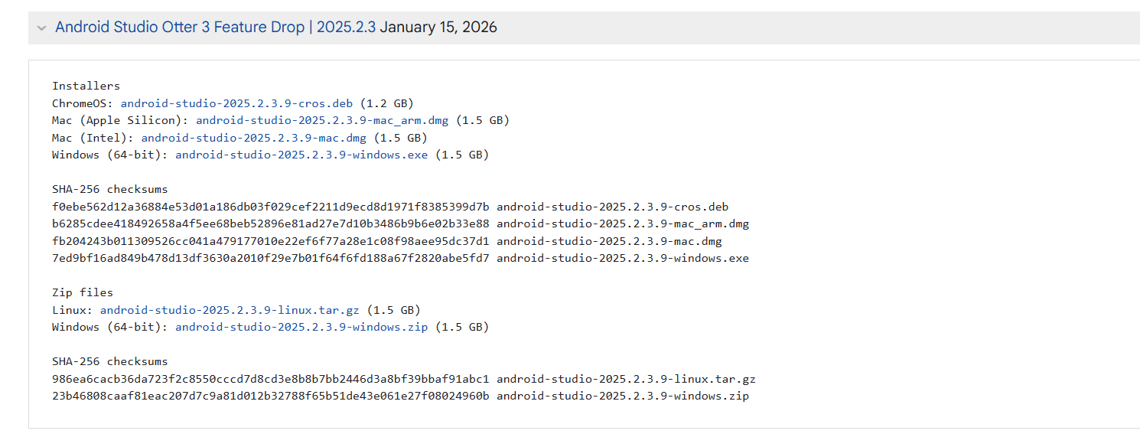
Task: Download the Apple Silicon mac_arm.dmg installer
Action: (x=322, y=120)
